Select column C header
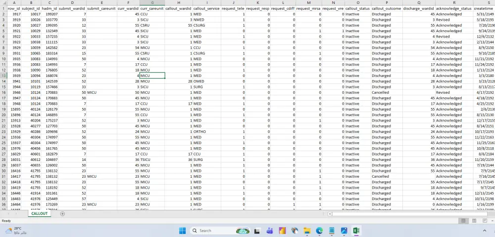The width and height of the screenshot is (495, 237). tap(49, 2)
